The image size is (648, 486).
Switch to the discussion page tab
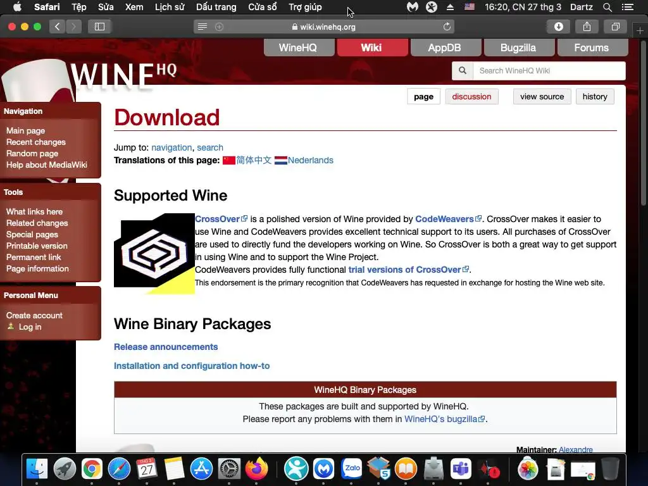point(471,97)
